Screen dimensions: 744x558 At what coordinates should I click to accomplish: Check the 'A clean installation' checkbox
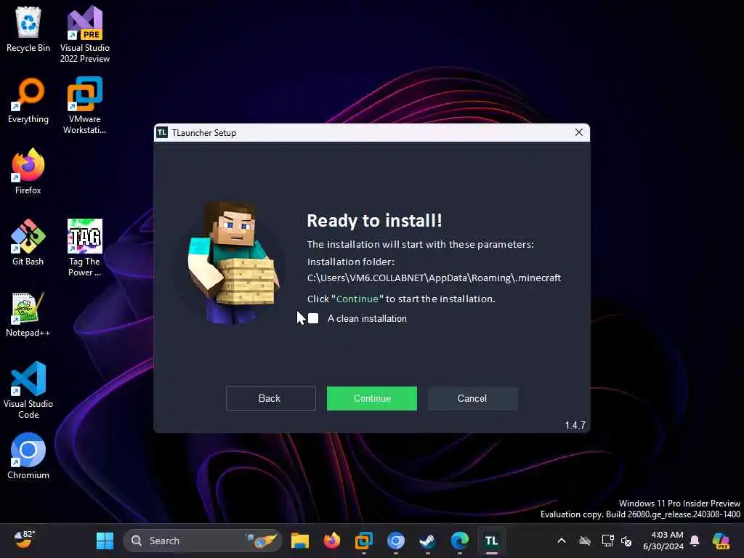pos(313,318)
